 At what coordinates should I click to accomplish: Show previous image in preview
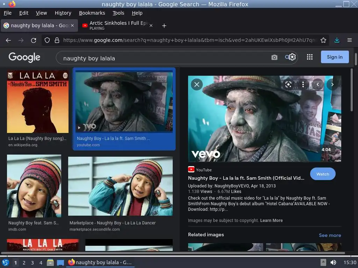point(317,84)
